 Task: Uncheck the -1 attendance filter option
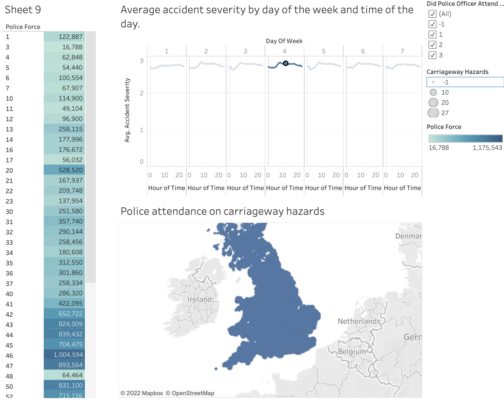coord(432,24)
